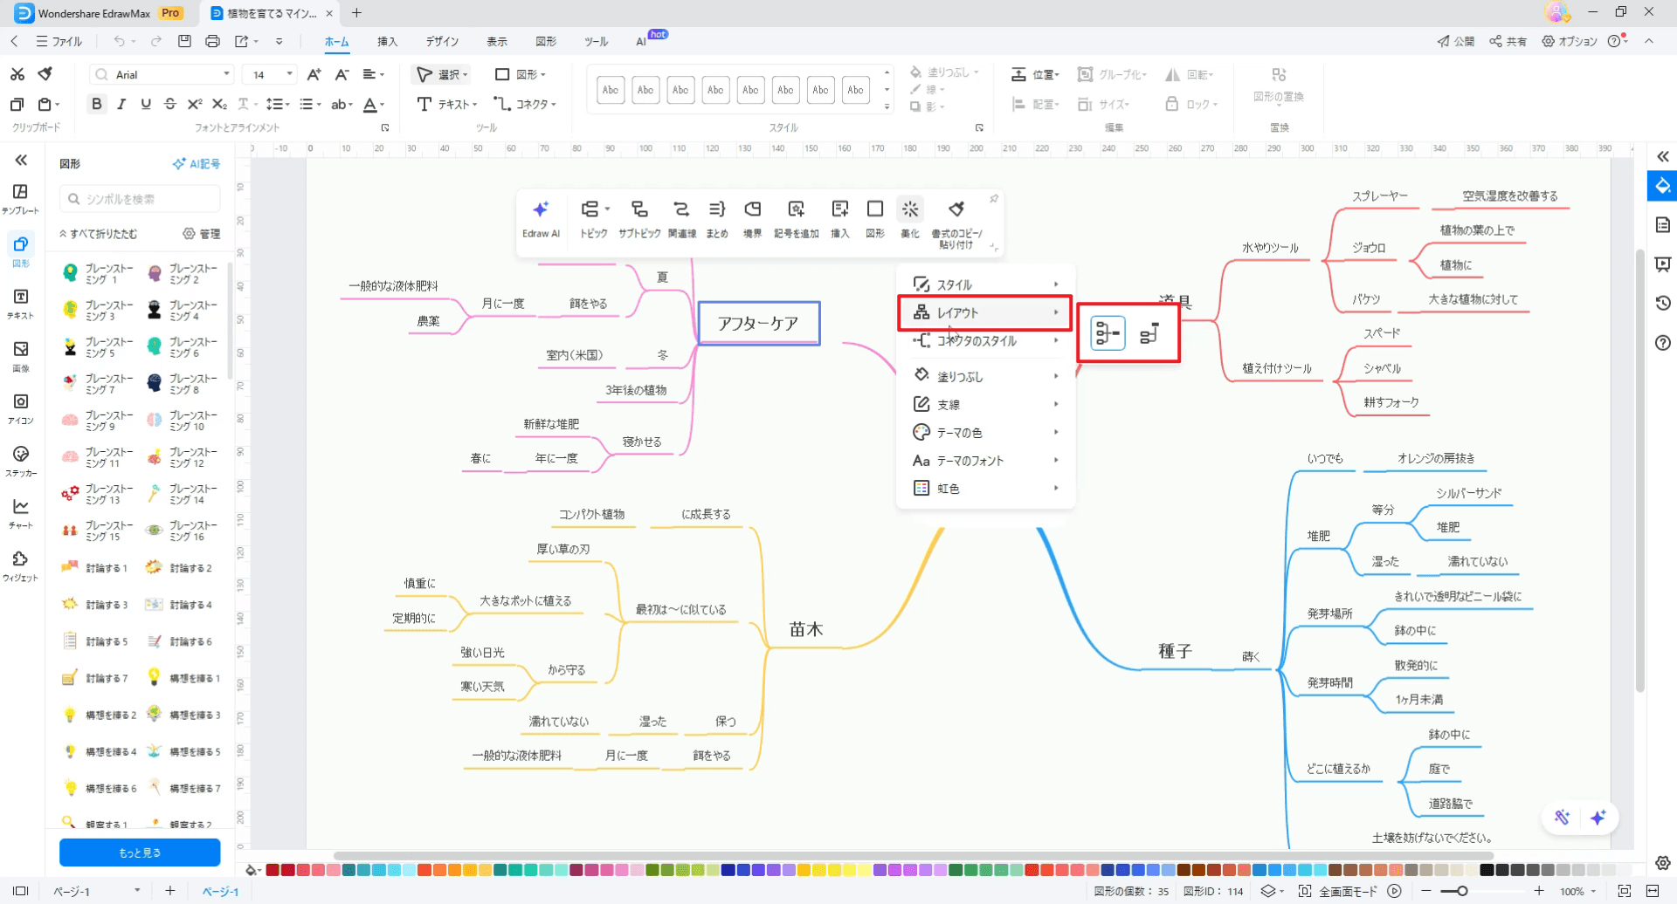Screen dimensions: 1677x904
Task: Toggle subscript formatting
Action: coord(219,104)
